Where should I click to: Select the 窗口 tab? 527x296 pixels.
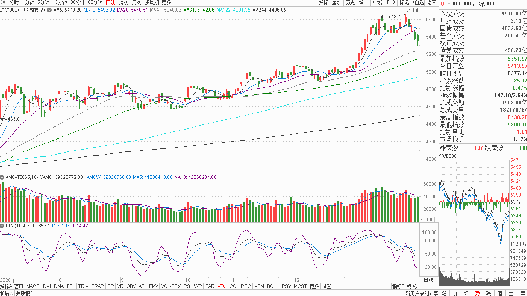19,286
